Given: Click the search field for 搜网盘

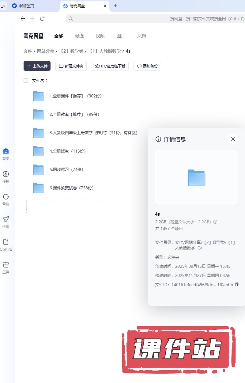Looking at the screenshot, I should point(153,19).
